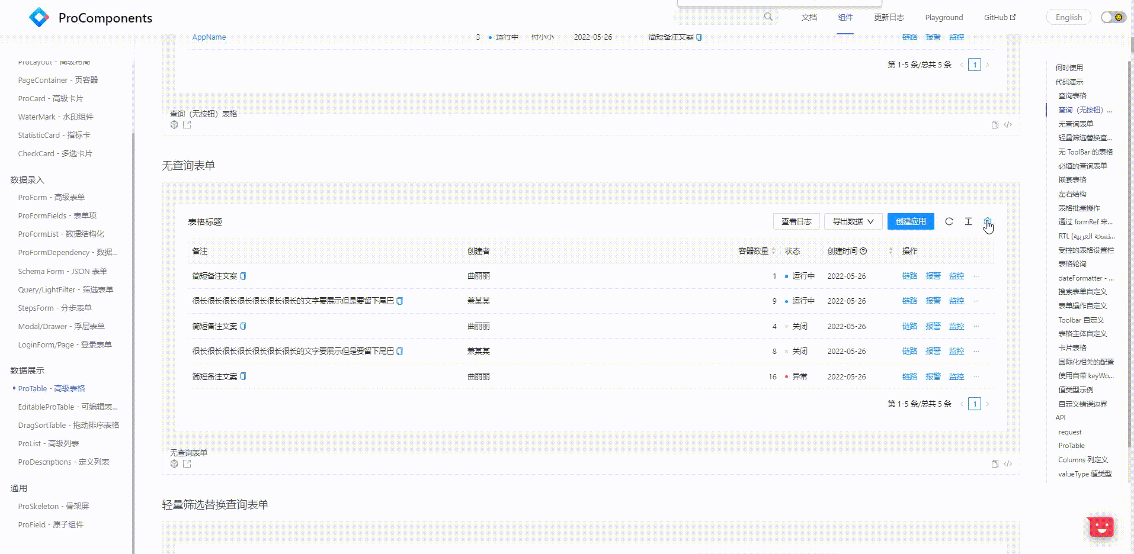Switch to the 组件 tab
1134x554 pixels.
845,17
